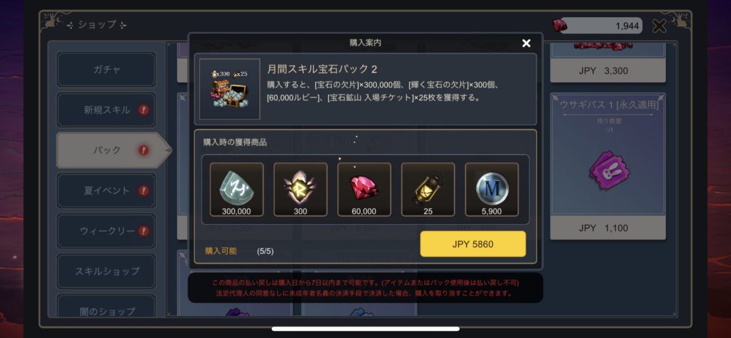
Task: Tap the red ruby icon 60,000
Action: 364,189
